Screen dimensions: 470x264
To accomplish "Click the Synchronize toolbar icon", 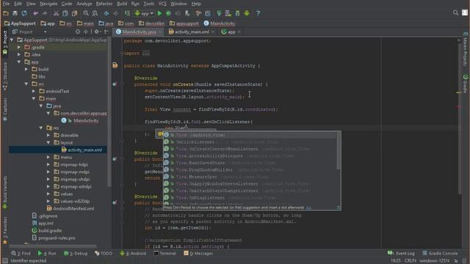I will (24, 13).
